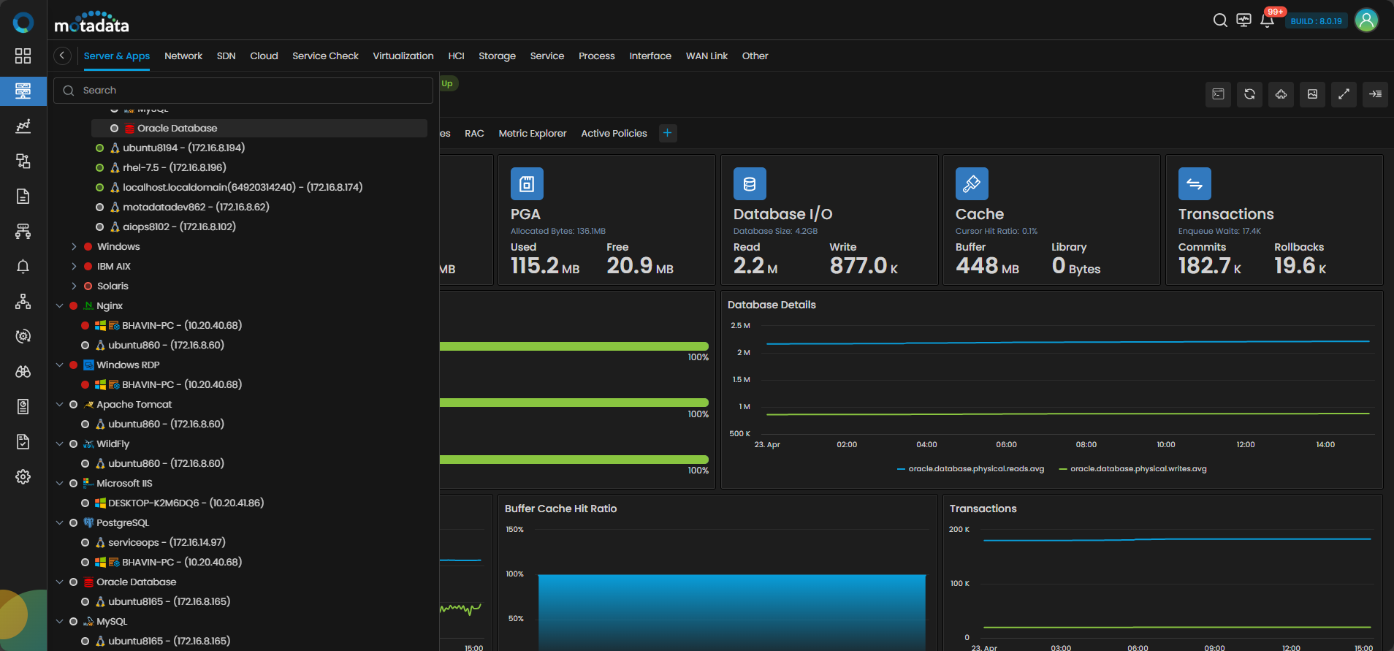Open the user profile avatar

pyautogui.click(x=1366, y=20)
